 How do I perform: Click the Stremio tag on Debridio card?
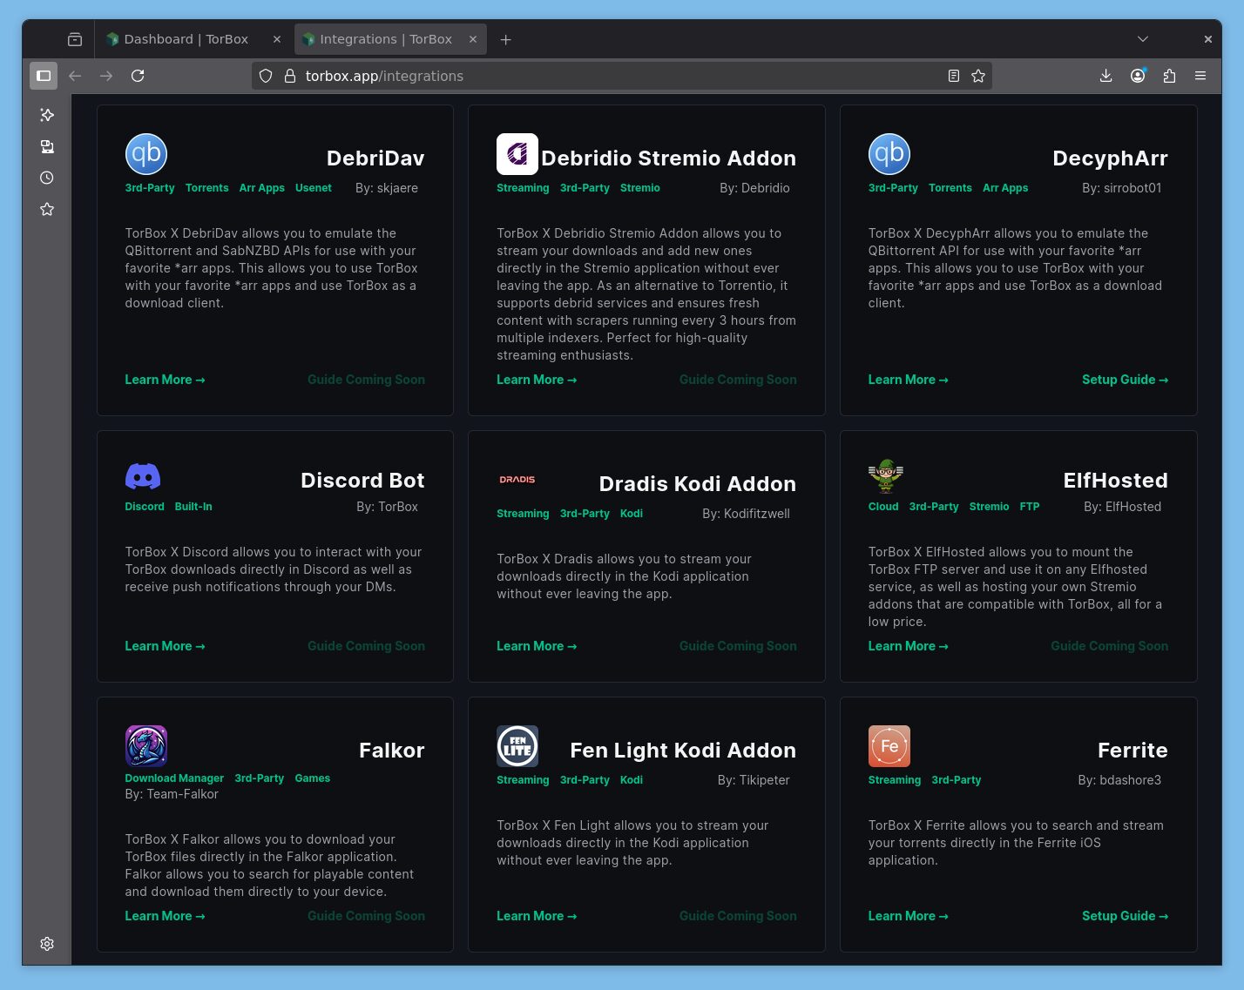(x=640, y=188)
